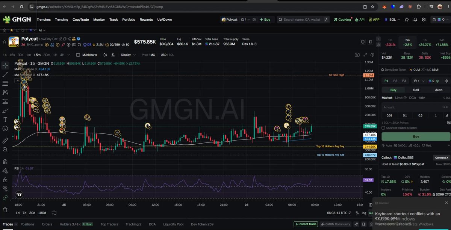Go to the CopyTrade page

(81, 20)
